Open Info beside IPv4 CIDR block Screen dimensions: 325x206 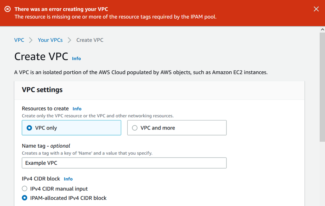[x=68, y=179]
